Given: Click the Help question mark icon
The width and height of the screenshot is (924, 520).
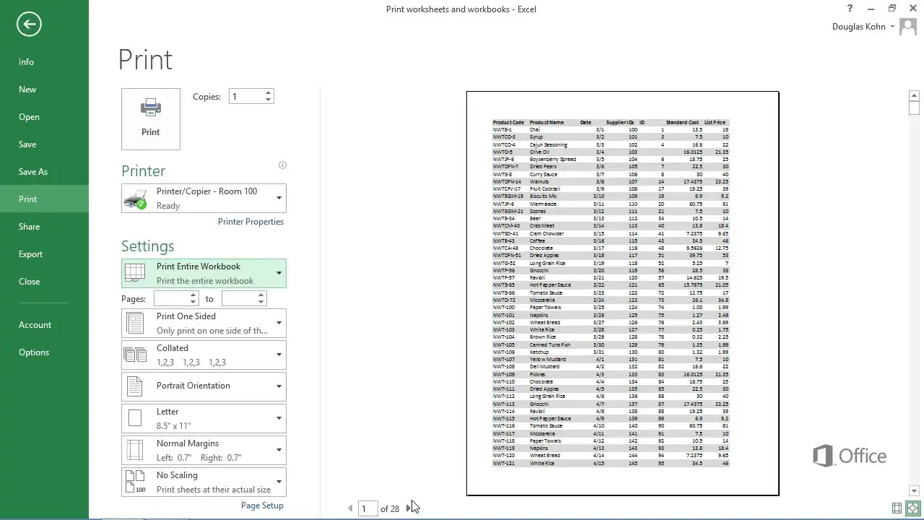Looking at the screenshot, I should point(850,9).
